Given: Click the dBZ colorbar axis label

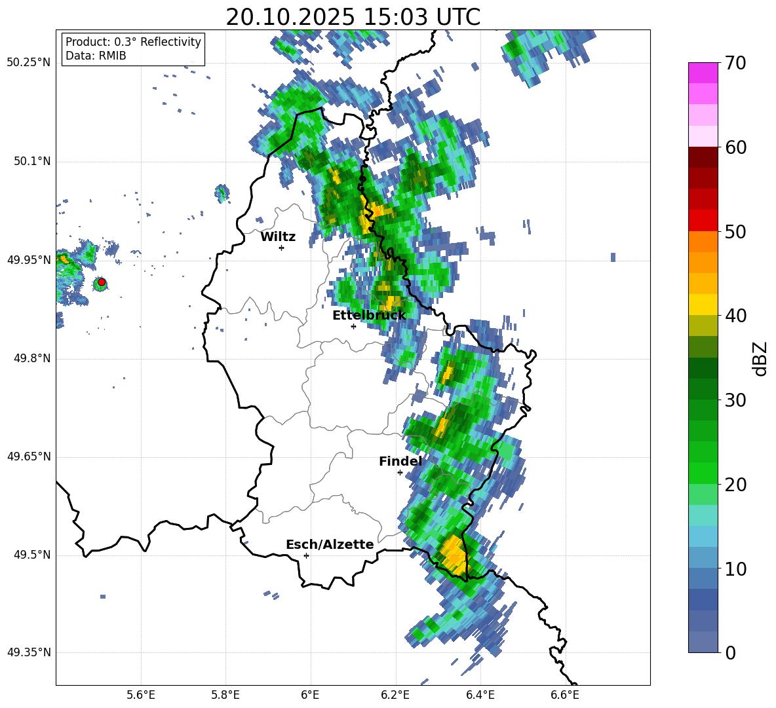Looking at the screenshot, I should tap(760, 358).
